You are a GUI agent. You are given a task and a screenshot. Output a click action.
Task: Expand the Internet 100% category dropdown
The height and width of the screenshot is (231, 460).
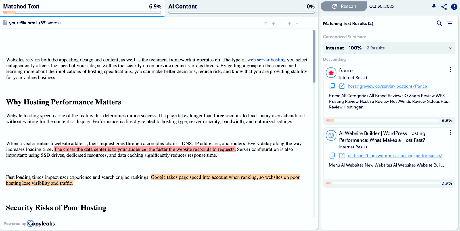coord(450,48)
